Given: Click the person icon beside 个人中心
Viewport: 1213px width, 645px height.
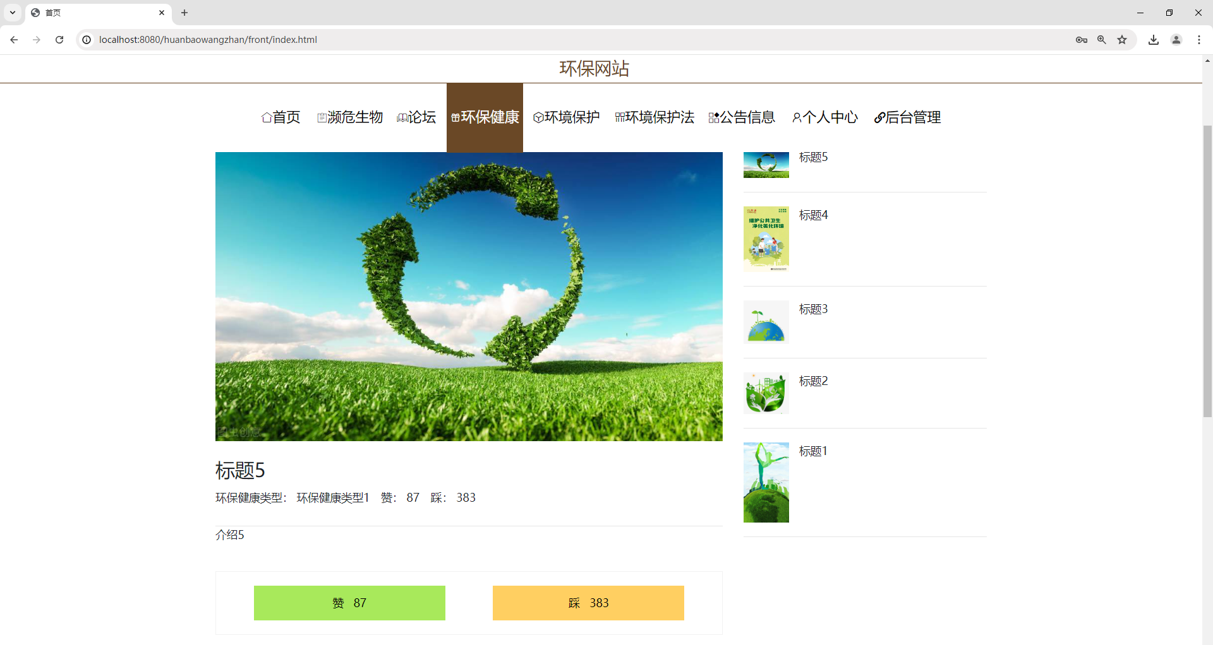Looking at the screenshot, I should pos(797,117).
